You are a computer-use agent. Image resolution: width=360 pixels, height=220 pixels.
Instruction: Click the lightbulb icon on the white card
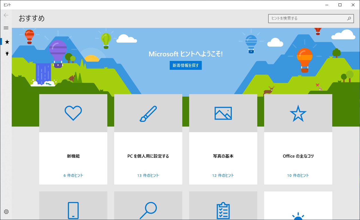click(298, 216)
